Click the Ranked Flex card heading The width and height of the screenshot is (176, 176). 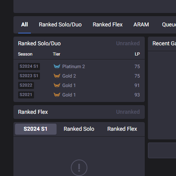[x=33, y=112]
